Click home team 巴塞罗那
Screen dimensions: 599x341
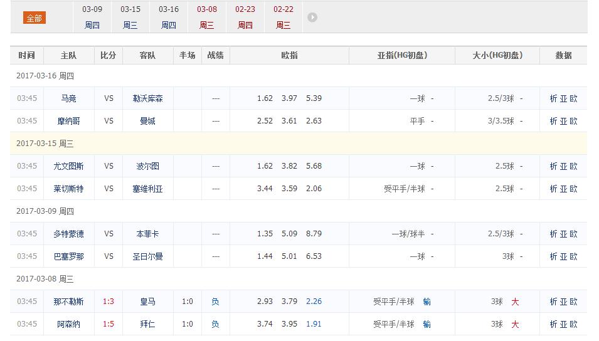[x=69, y=256]
